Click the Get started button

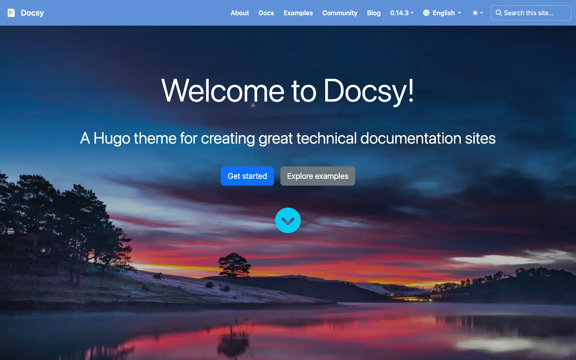pos(247,176)
